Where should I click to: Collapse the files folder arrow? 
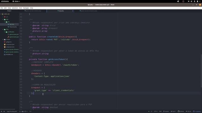[x=3, y=29]
